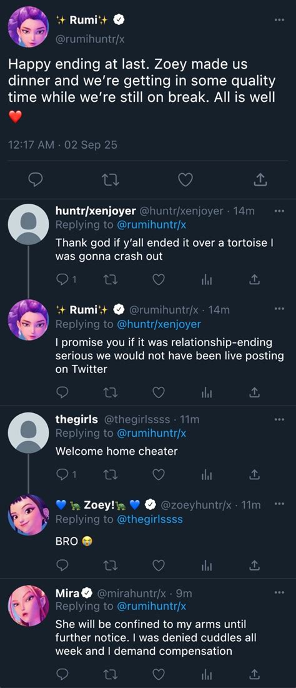296x688 pixels.
Task: Open more options on huntr/xenjoyer's reply
Action: pos(279,211)
